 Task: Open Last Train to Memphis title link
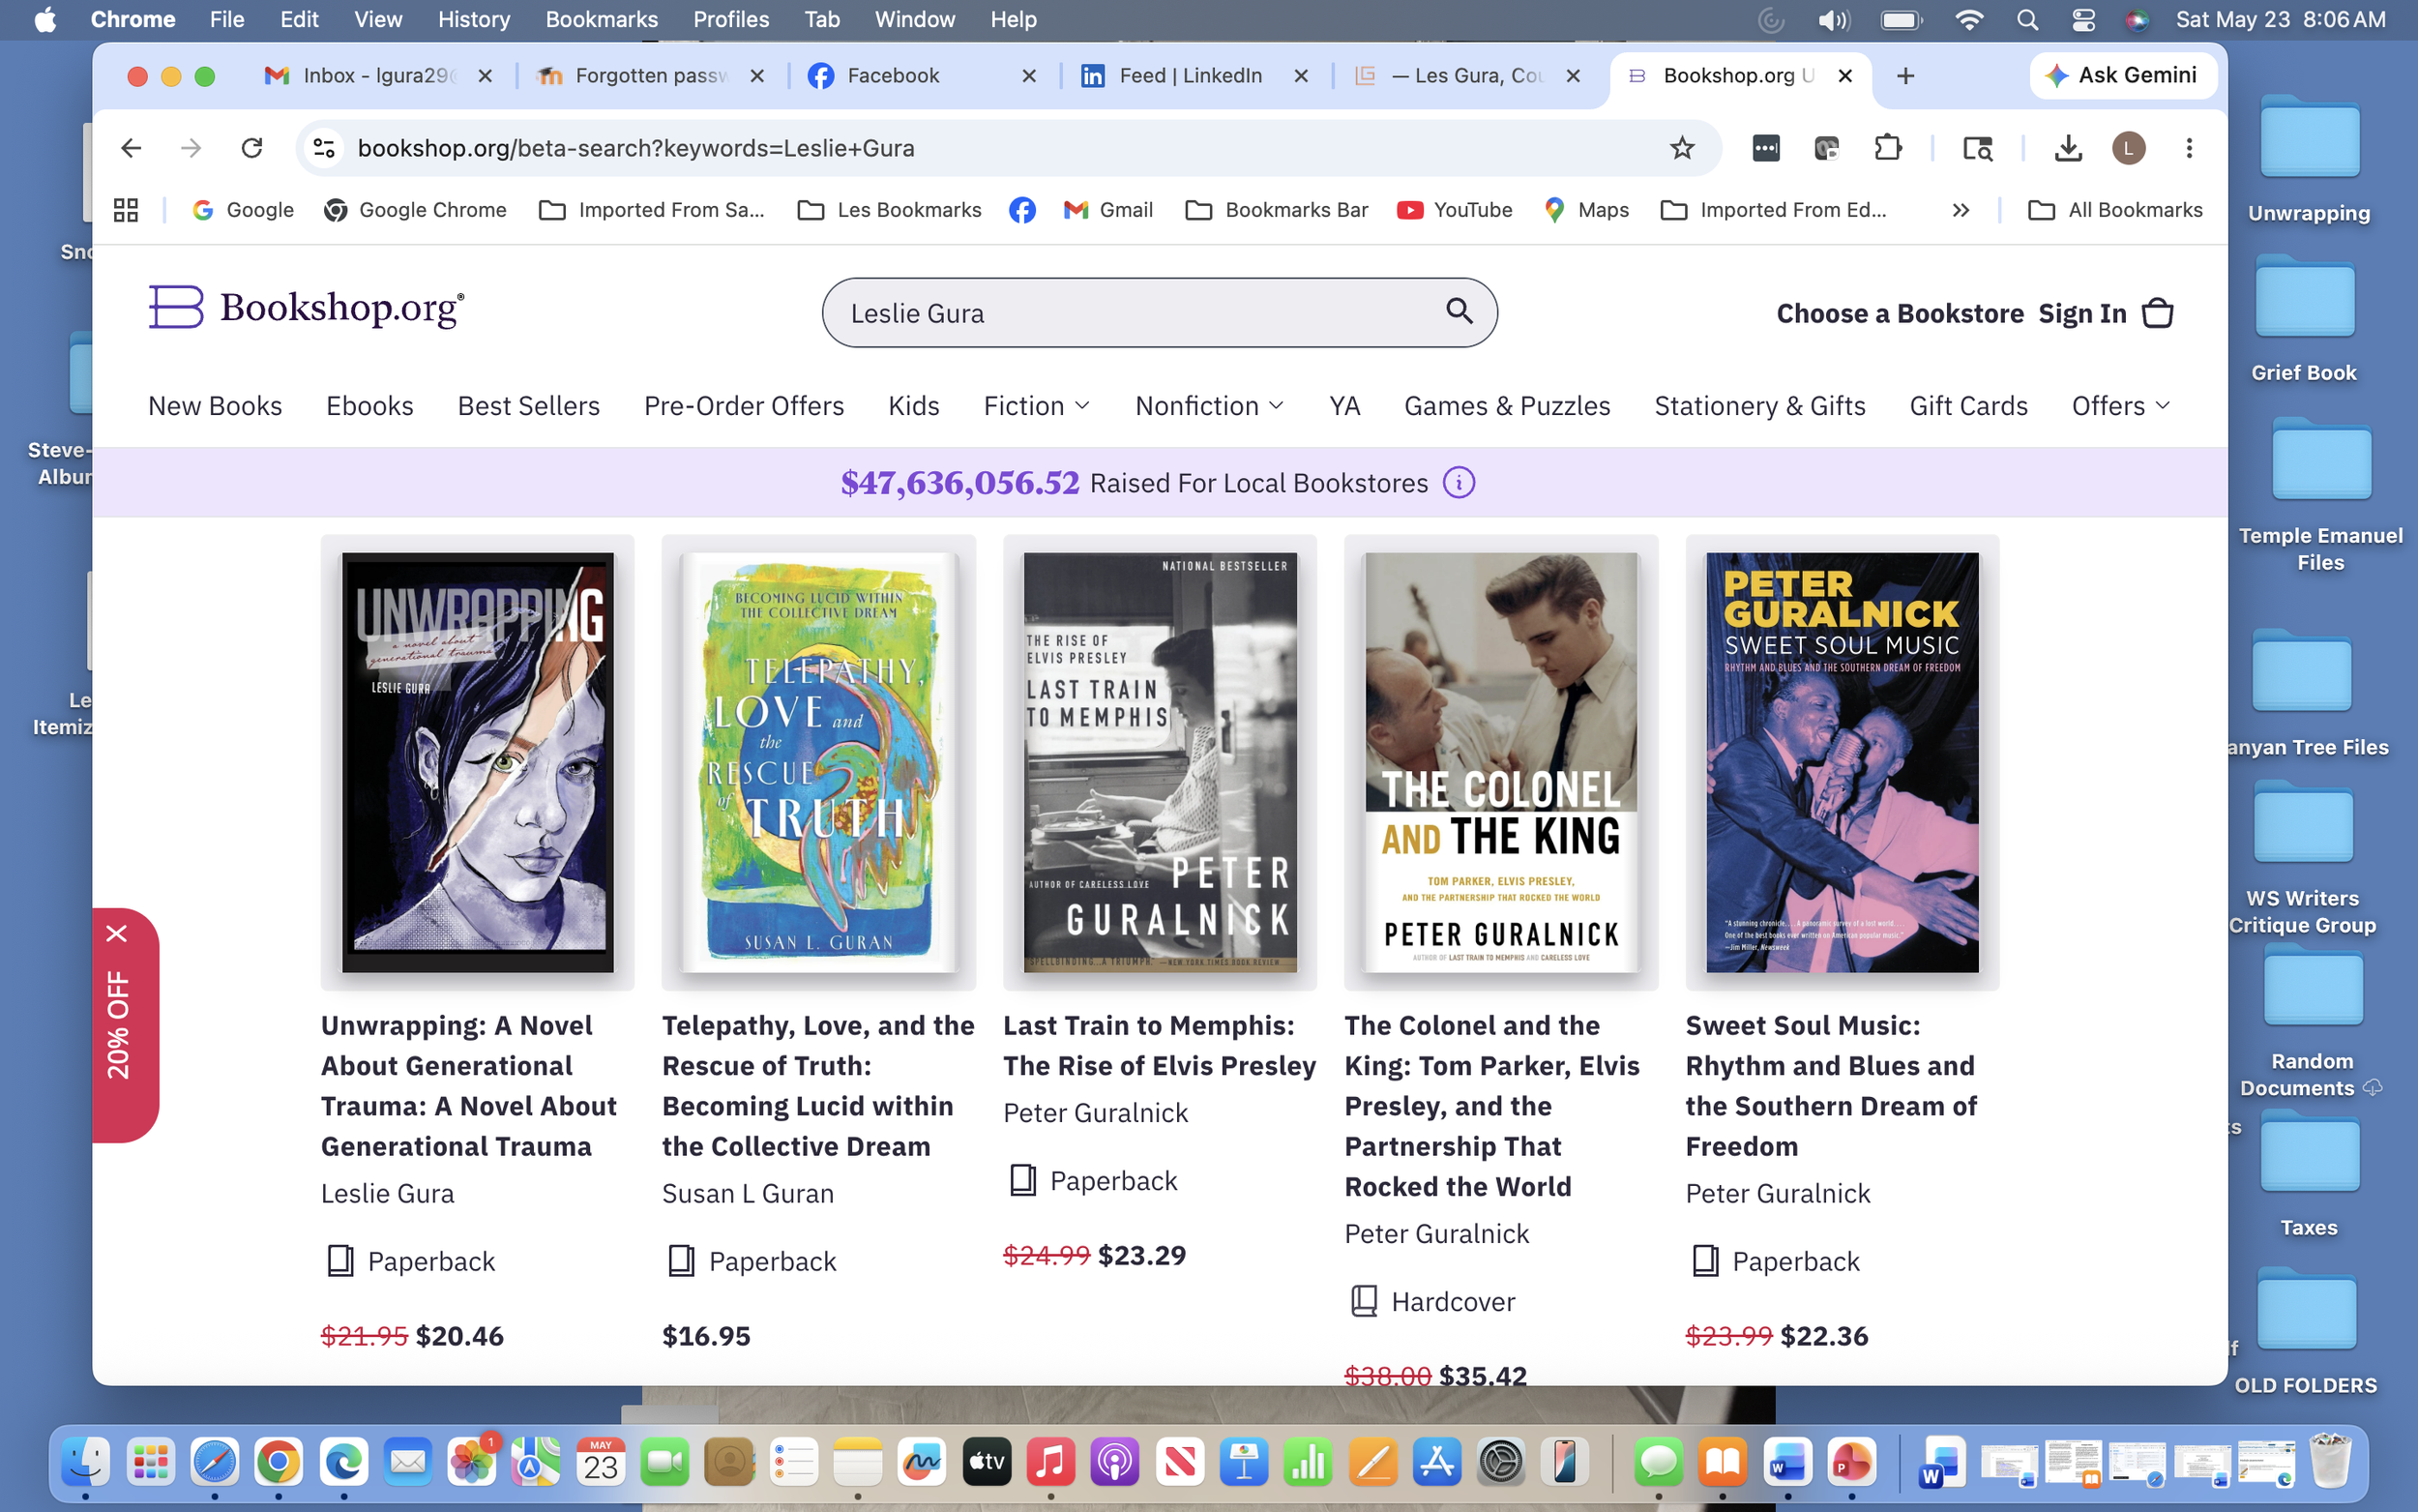pos(1160,1045)
